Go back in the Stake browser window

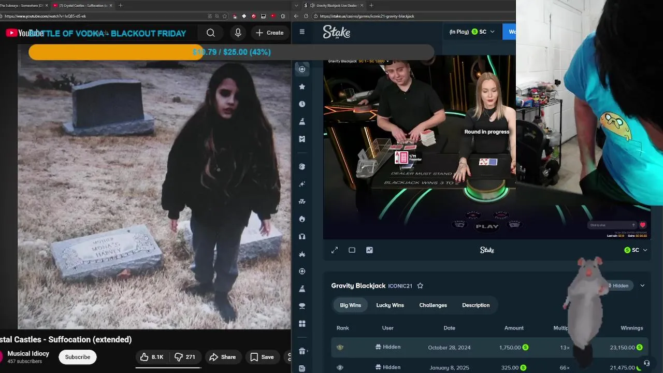coord(296,16)
